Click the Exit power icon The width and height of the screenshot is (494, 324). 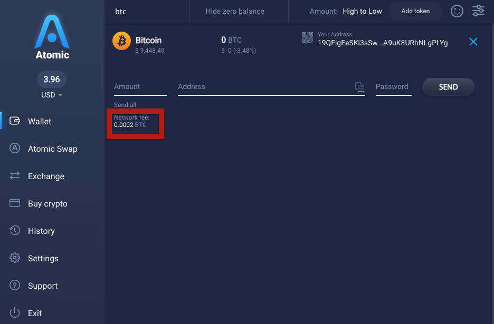point(15,312)
